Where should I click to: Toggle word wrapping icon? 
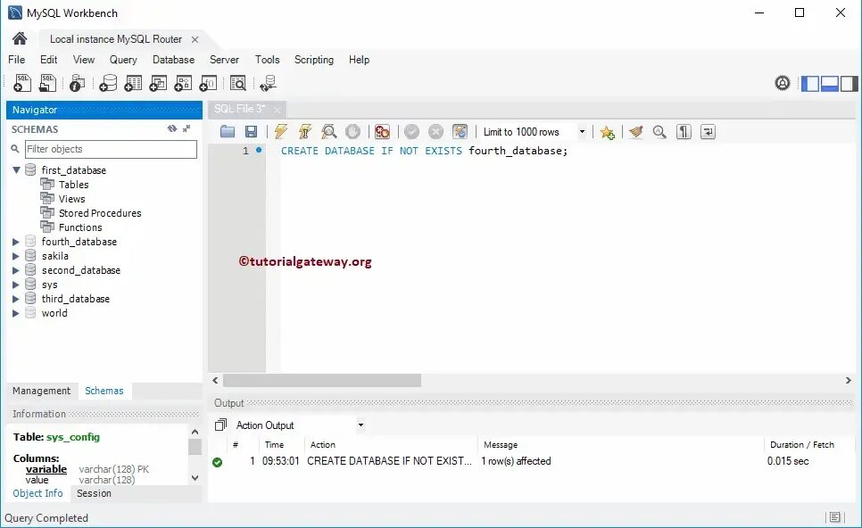click(x=708, y=131)
